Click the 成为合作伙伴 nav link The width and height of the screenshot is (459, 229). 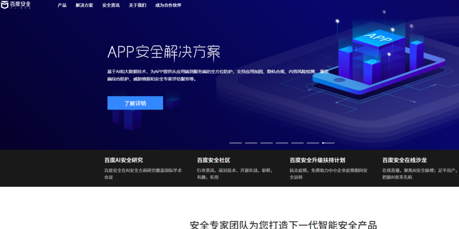tap(168, 5)
